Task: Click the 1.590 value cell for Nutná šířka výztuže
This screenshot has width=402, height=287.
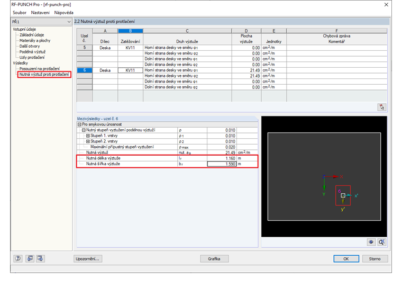Action: [x=222, y=164]
